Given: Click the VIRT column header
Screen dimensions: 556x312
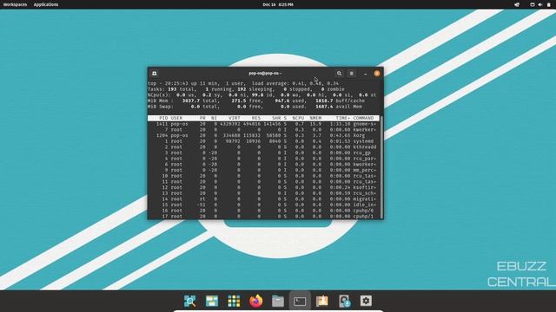Looking at the screenshot, I should pos(235,118).
